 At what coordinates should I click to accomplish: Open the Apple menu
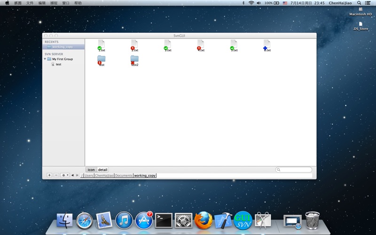[7, 3]
